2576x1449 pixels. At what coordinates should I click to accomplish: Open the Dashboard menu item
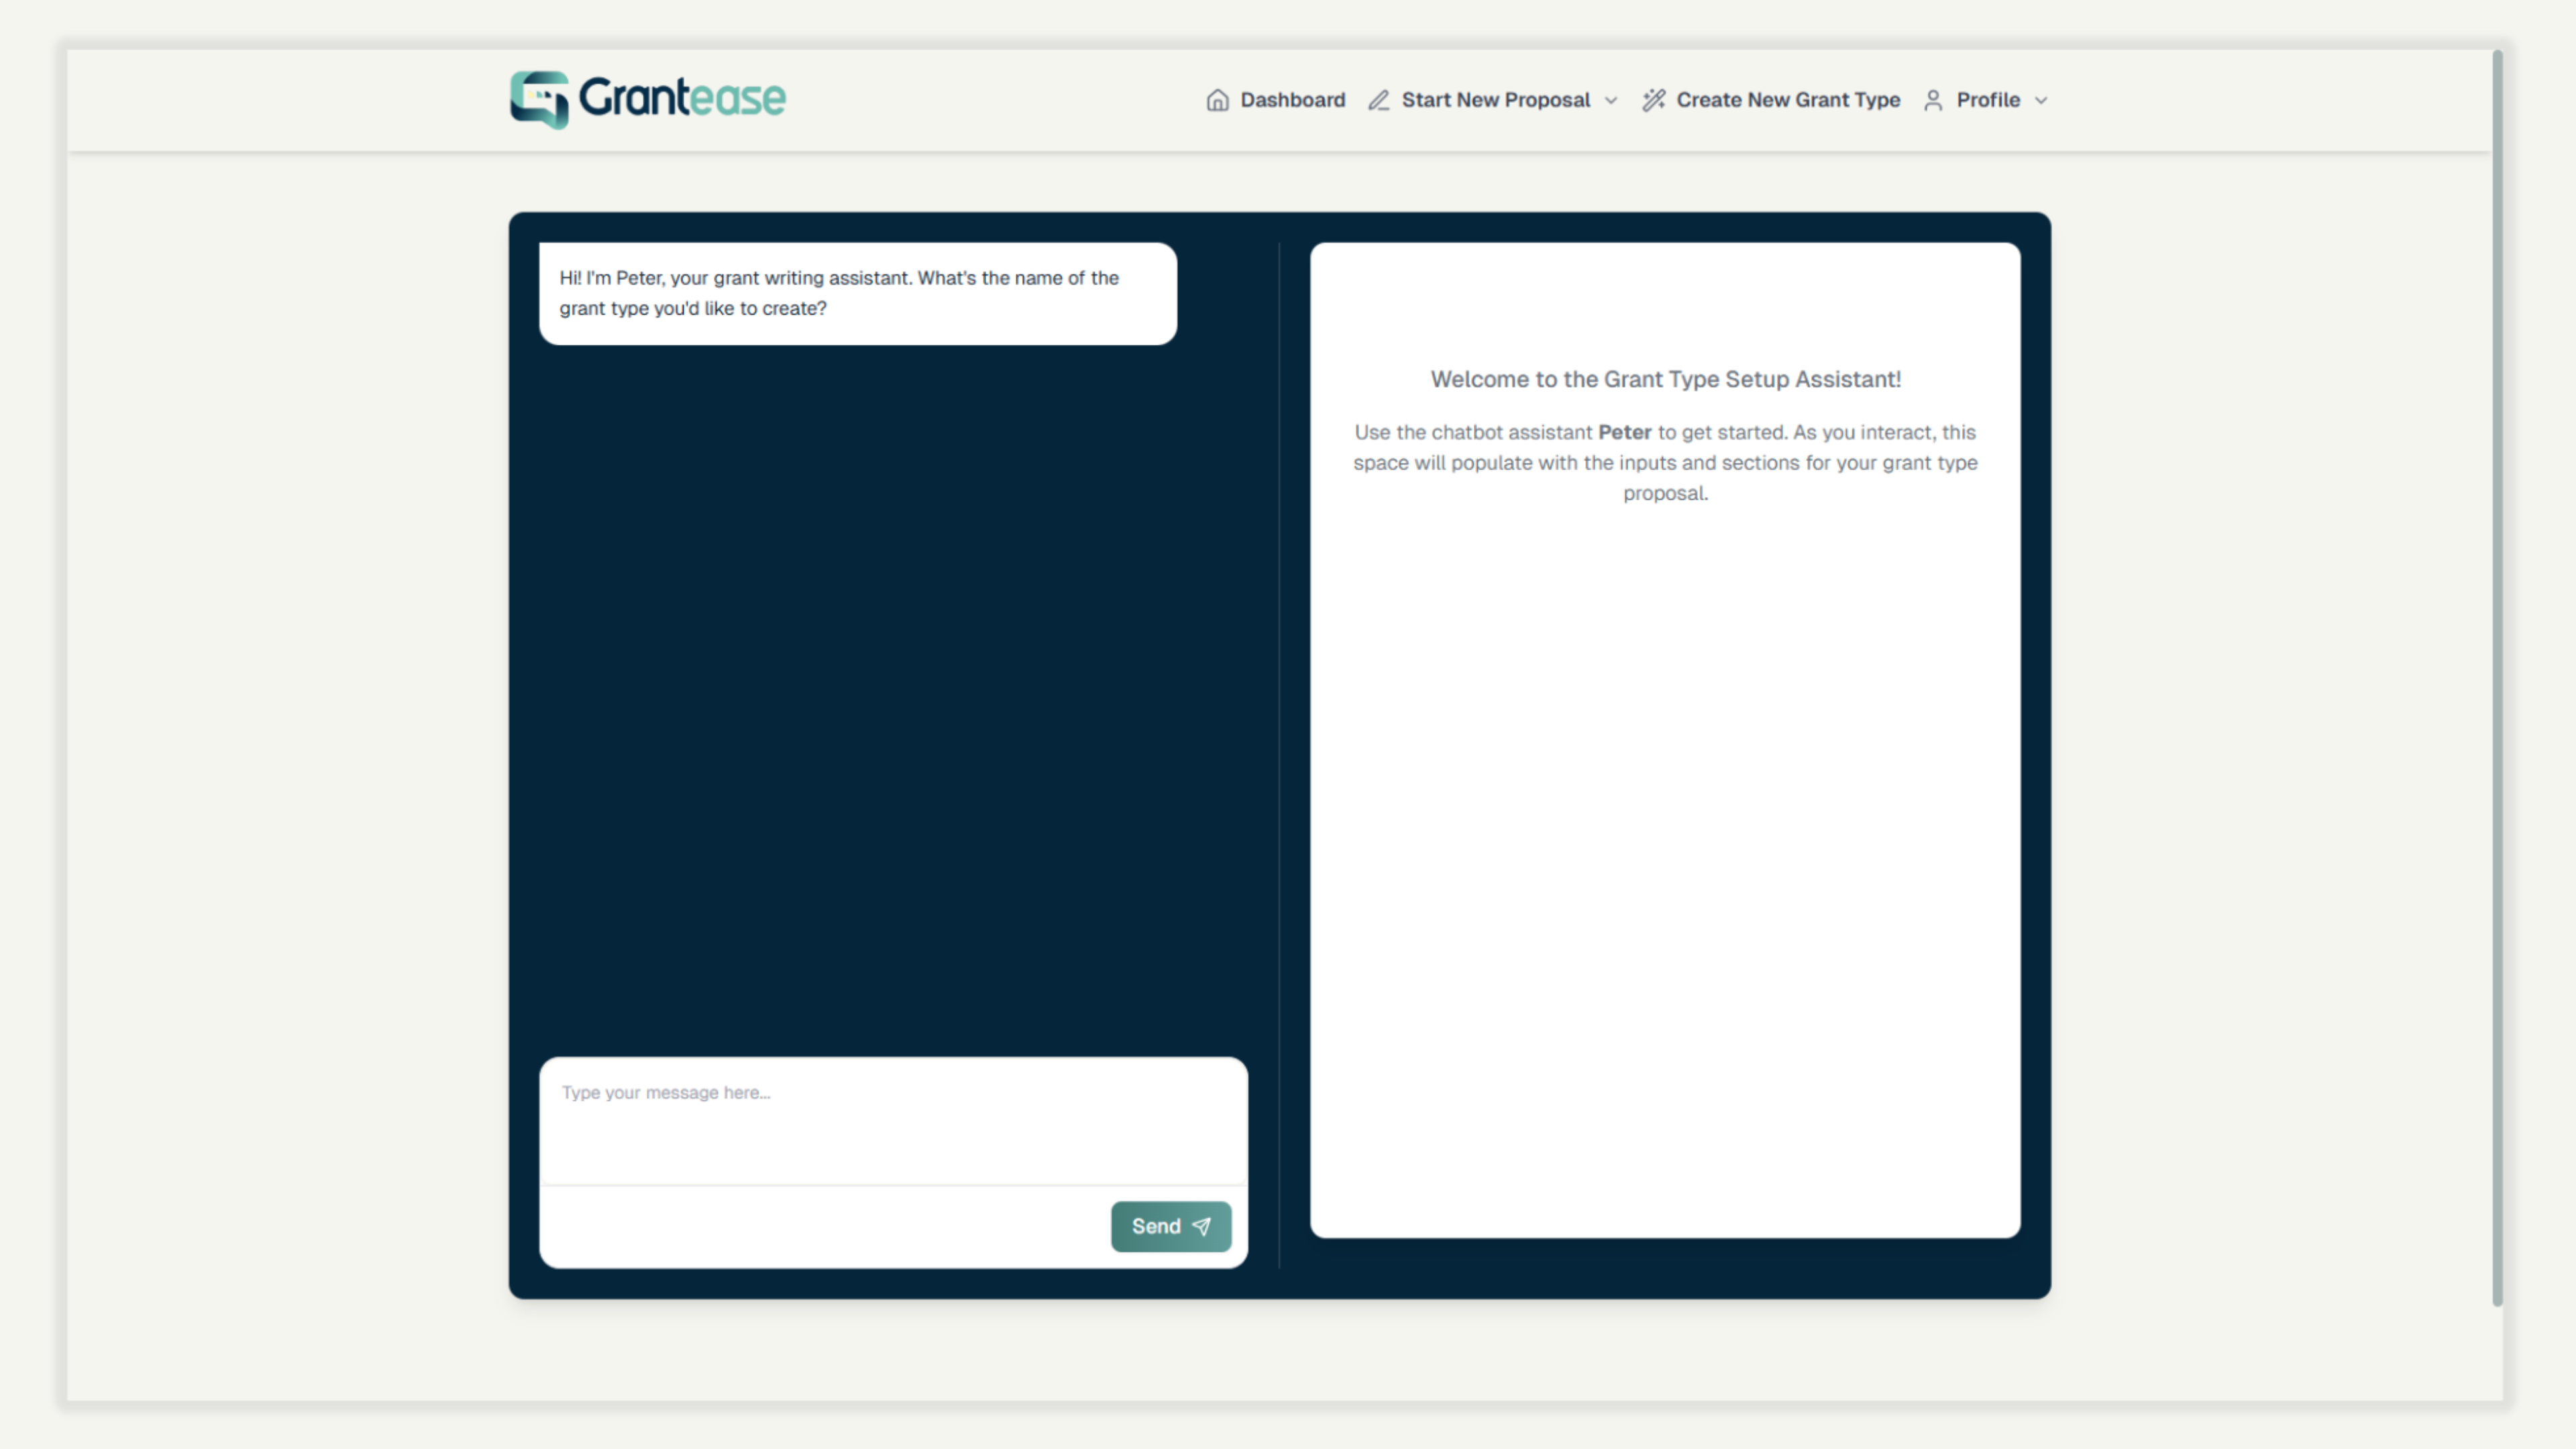coord(1292,100)
